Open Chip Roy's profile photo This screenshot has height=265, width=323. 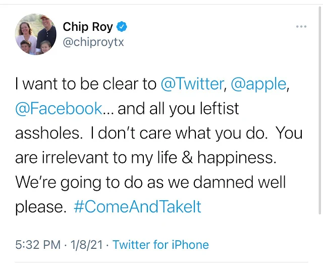[x=35, y=34]
